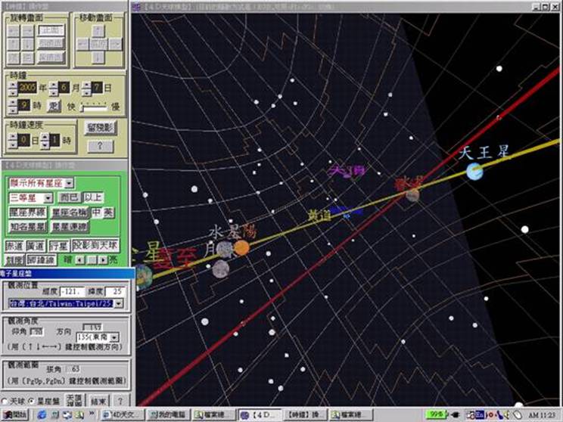Click the question mark help button in clock panel

pos(100,145)
